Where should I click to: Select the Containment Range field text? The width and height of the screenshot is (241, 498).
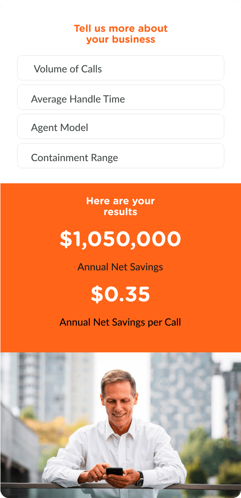[x=74, y=157]
